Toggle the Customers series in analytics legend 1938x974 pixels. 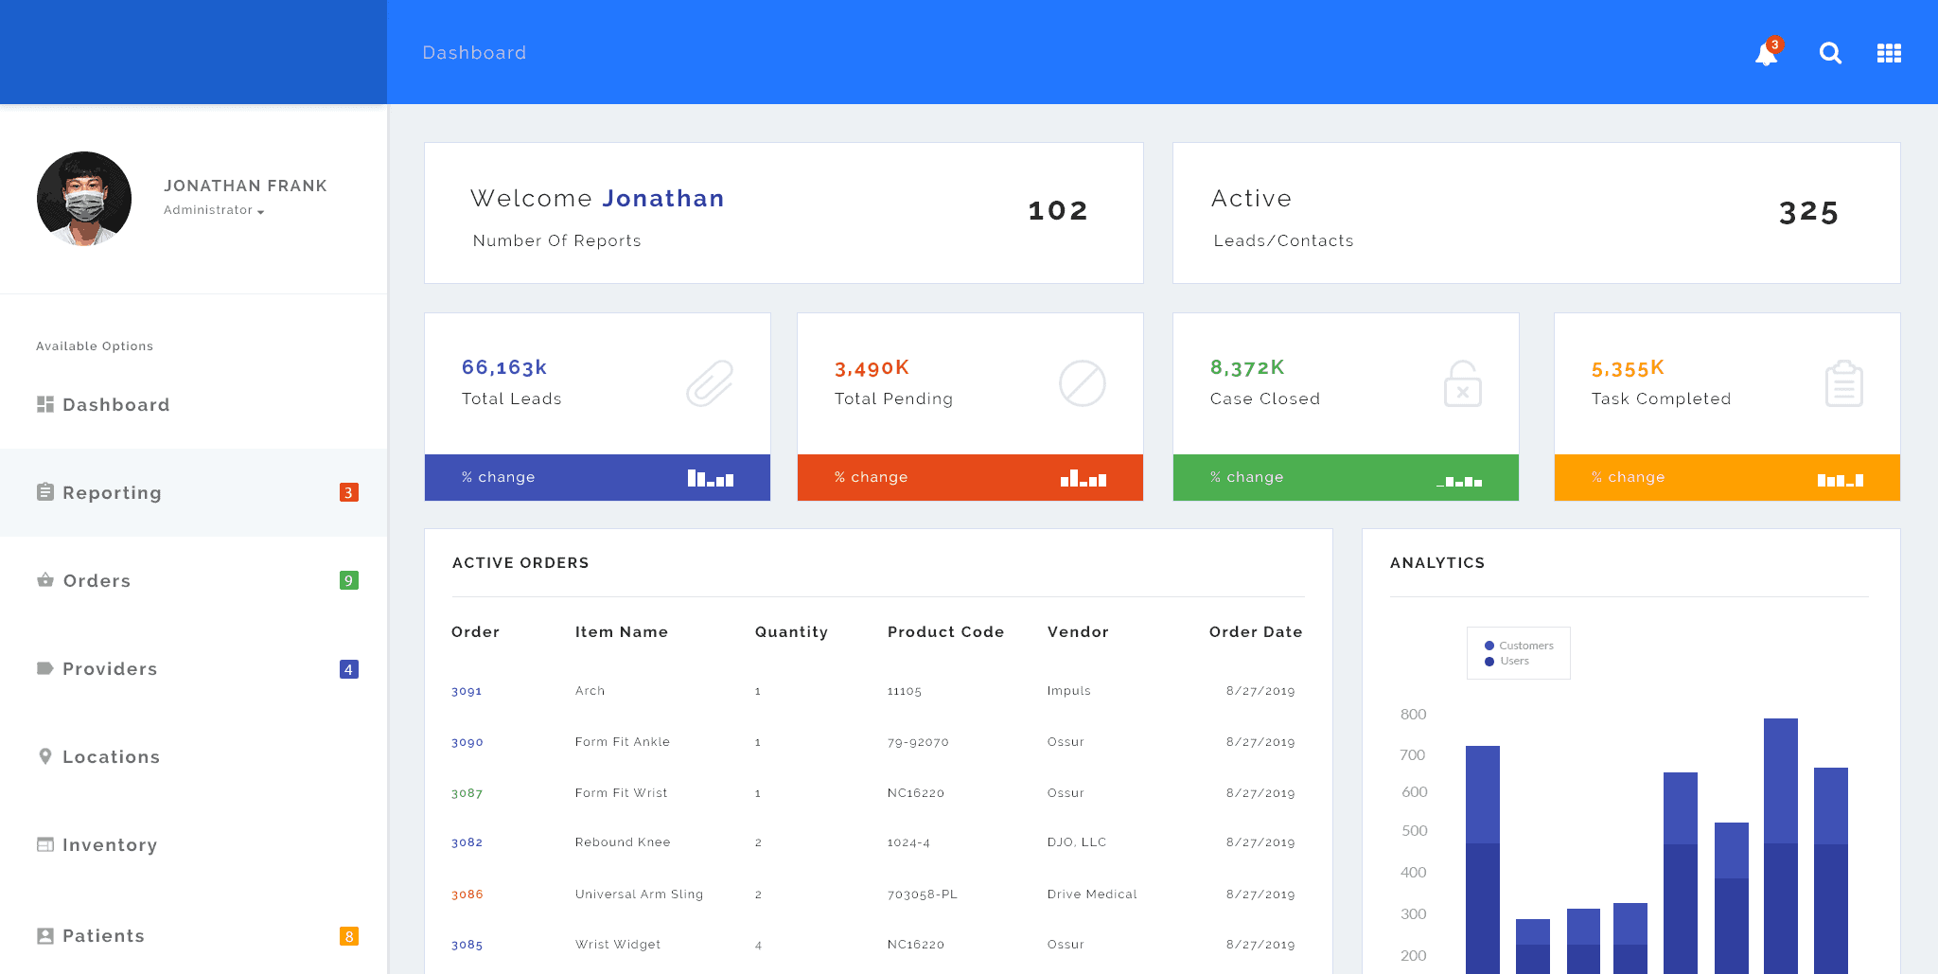tap(1518, 645)
